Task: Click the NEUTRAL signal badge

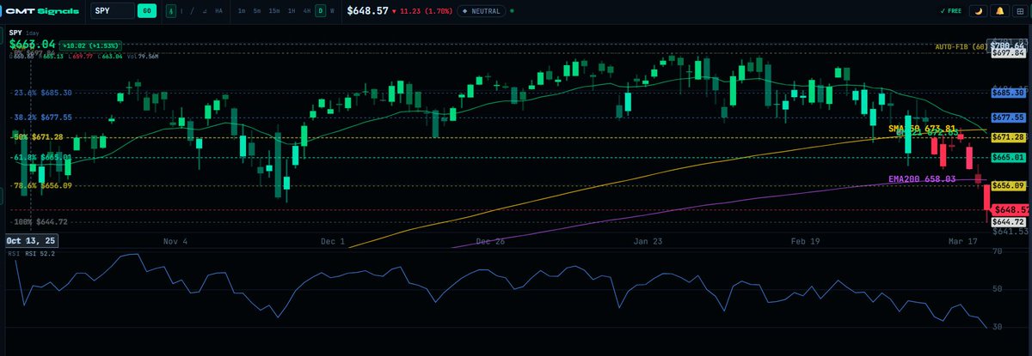Action: pos(480,11)
